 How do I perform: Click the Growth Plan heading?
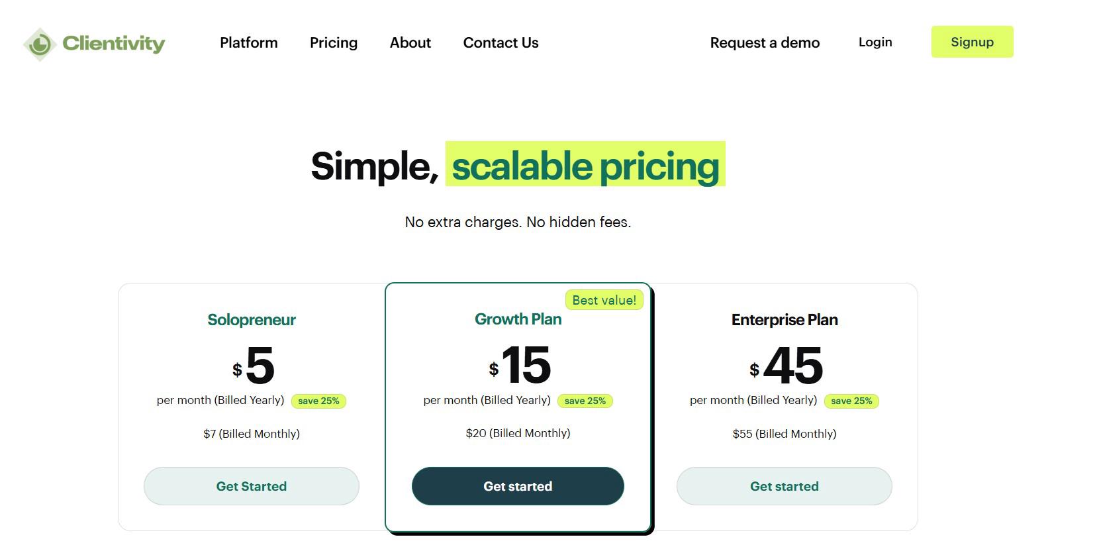pyautogui.click(x=518, y=319)
